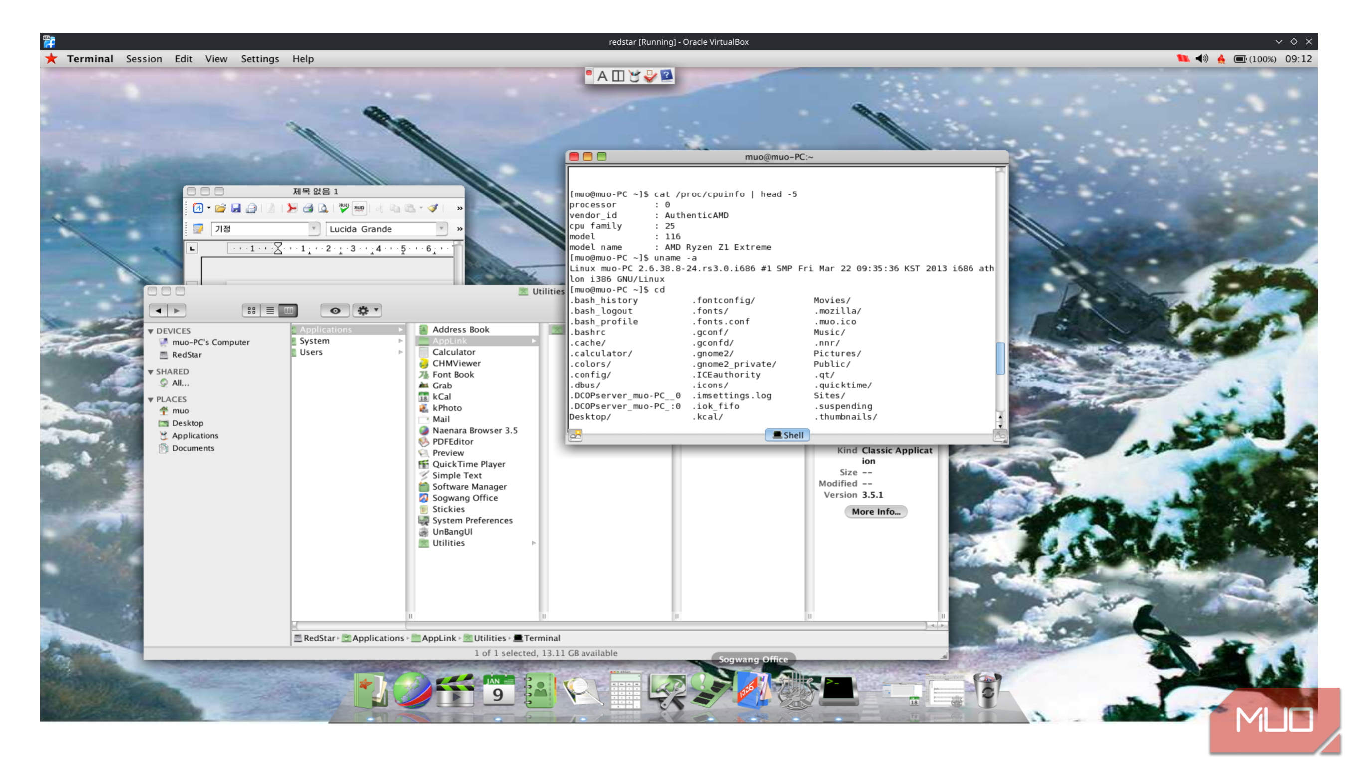This screenshot has height=772, width=1358.
Task: Open Sogwang Office icon in dock
Action: click(752, 690)
